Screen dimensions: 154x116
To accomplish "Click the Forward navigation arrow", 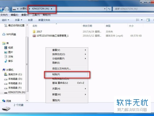I will point(7,9).
